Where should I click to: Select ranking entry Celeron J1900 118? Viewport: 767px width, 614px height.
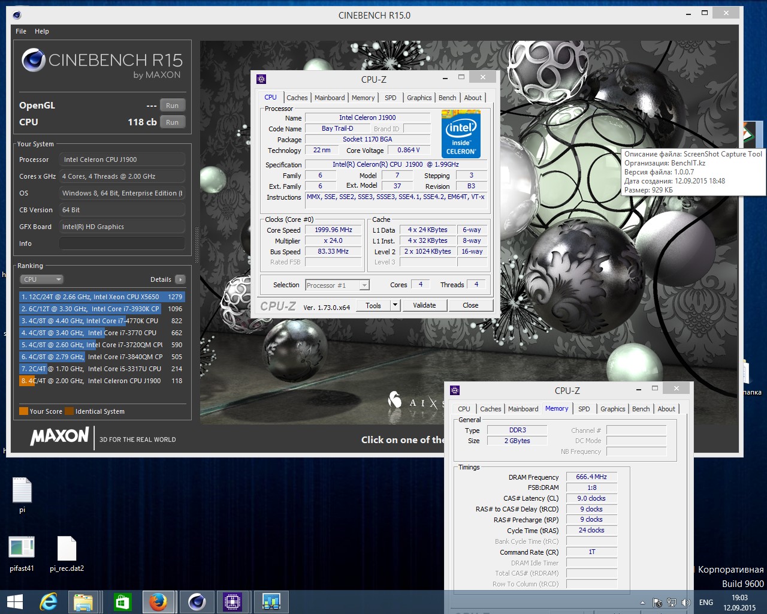tap(102, 381)
